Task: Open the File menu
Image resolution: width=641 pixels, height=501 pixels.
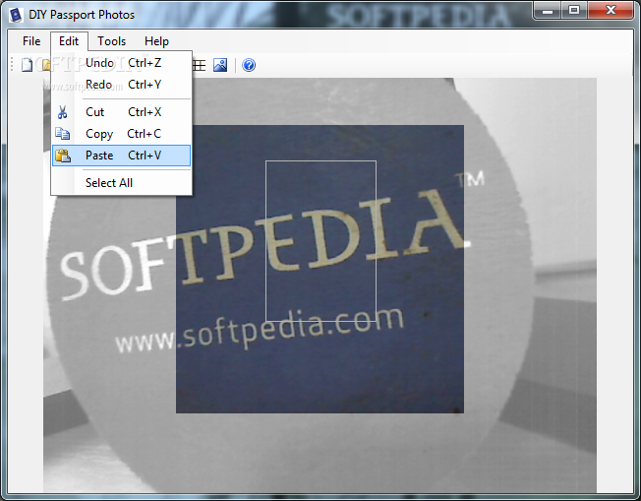Action: 31,41
